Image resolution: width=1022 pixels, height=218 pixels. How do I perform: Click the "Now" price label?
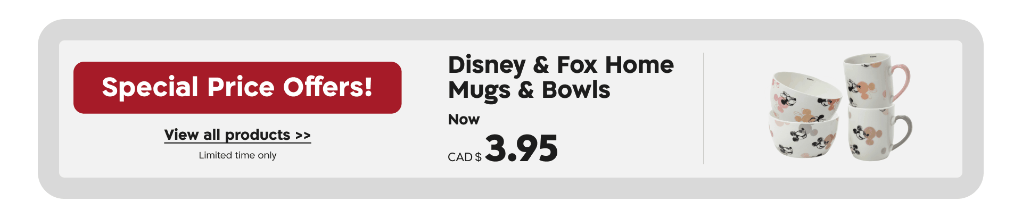point(464,120)
